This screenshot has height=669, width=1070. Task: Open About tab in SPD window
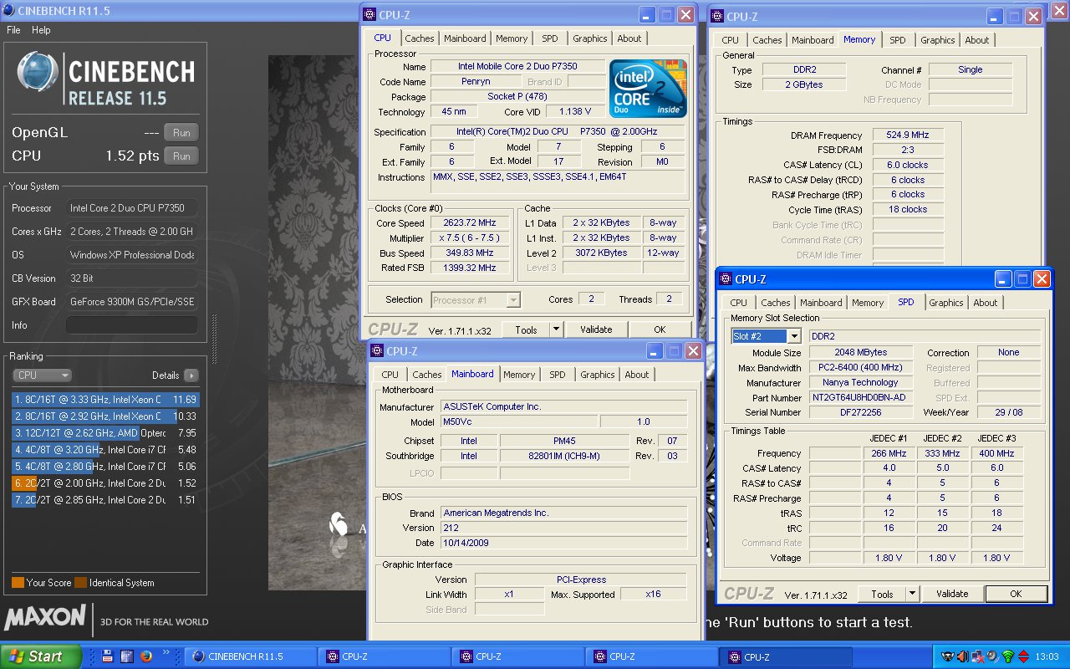point(986,303)
